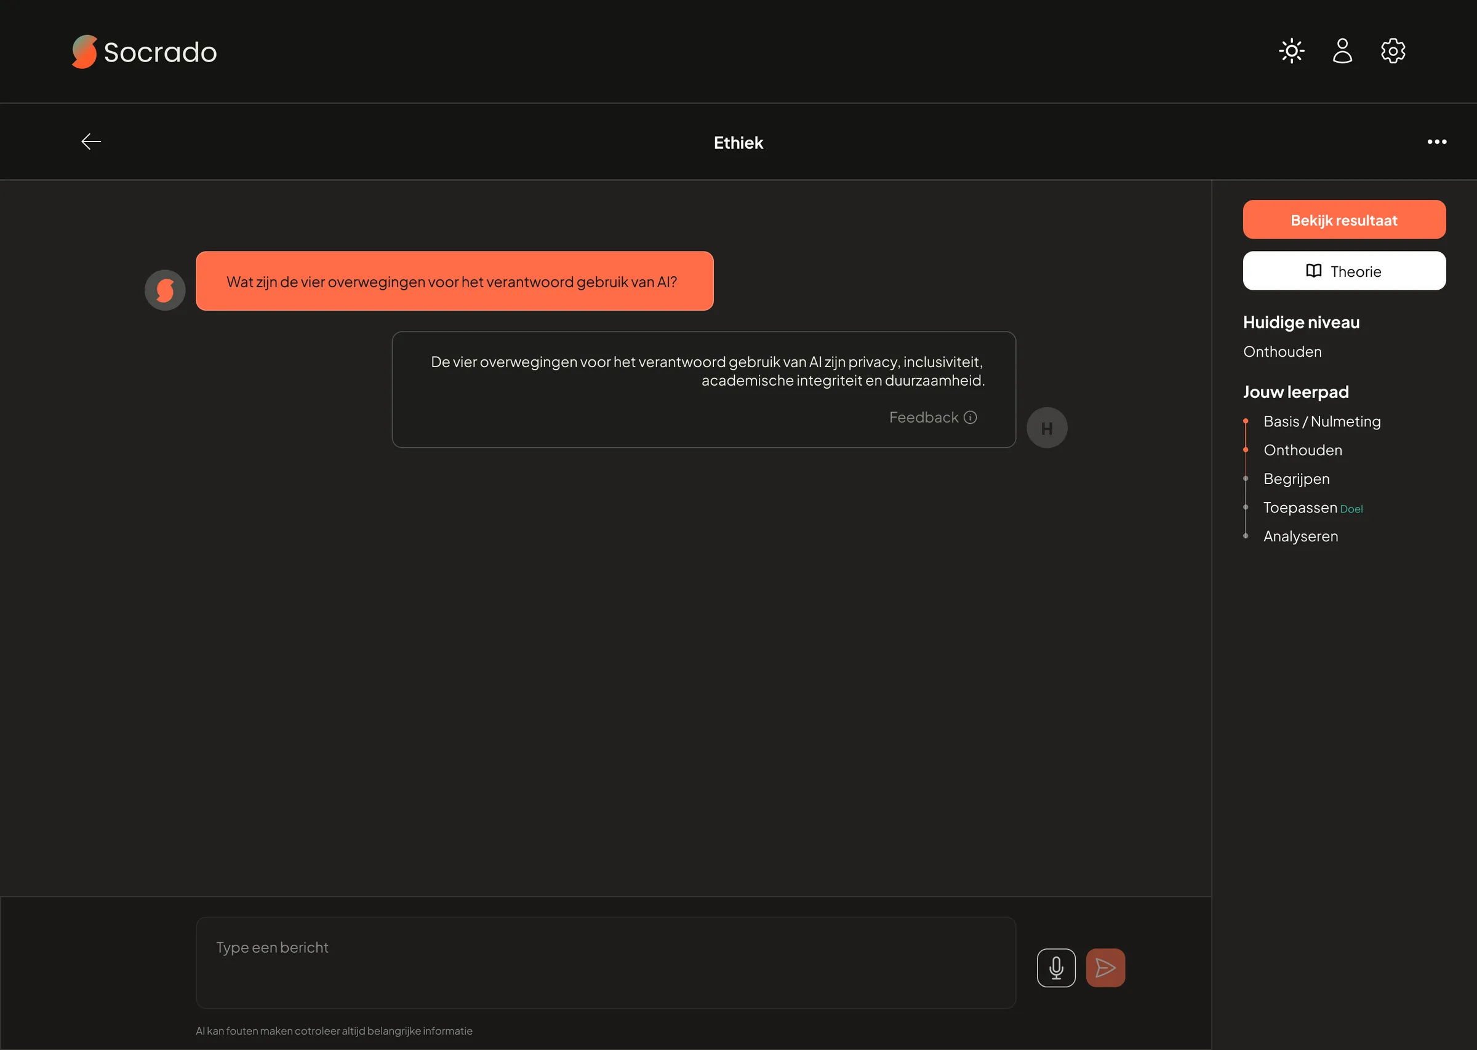The image size is (1477, 1050).
Task: Click the Feedback info icon
Action: [970, 418]
